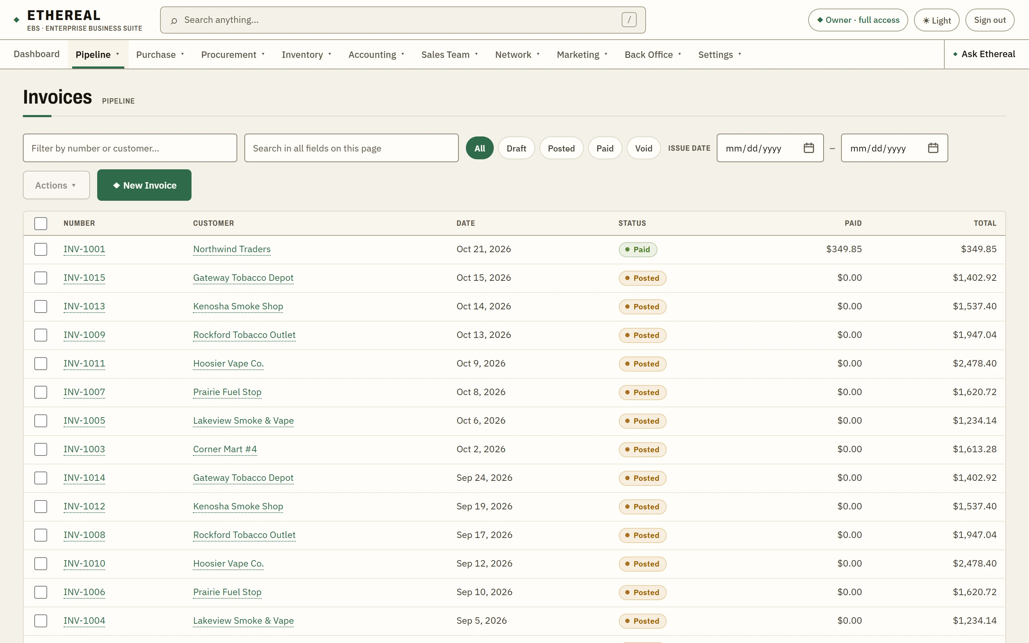Open the Actions dropdown
This screenshot has width=1029, height=643.
[56, 185]
